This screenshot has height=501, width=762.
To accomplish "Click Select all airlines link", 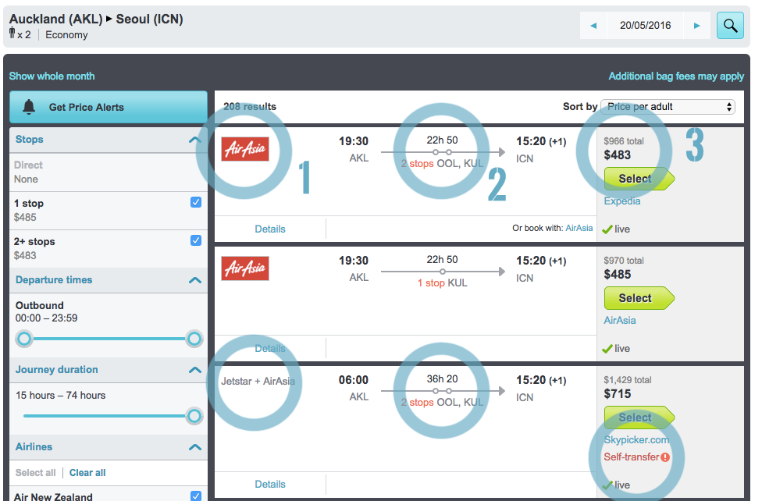I will (35, 473).
